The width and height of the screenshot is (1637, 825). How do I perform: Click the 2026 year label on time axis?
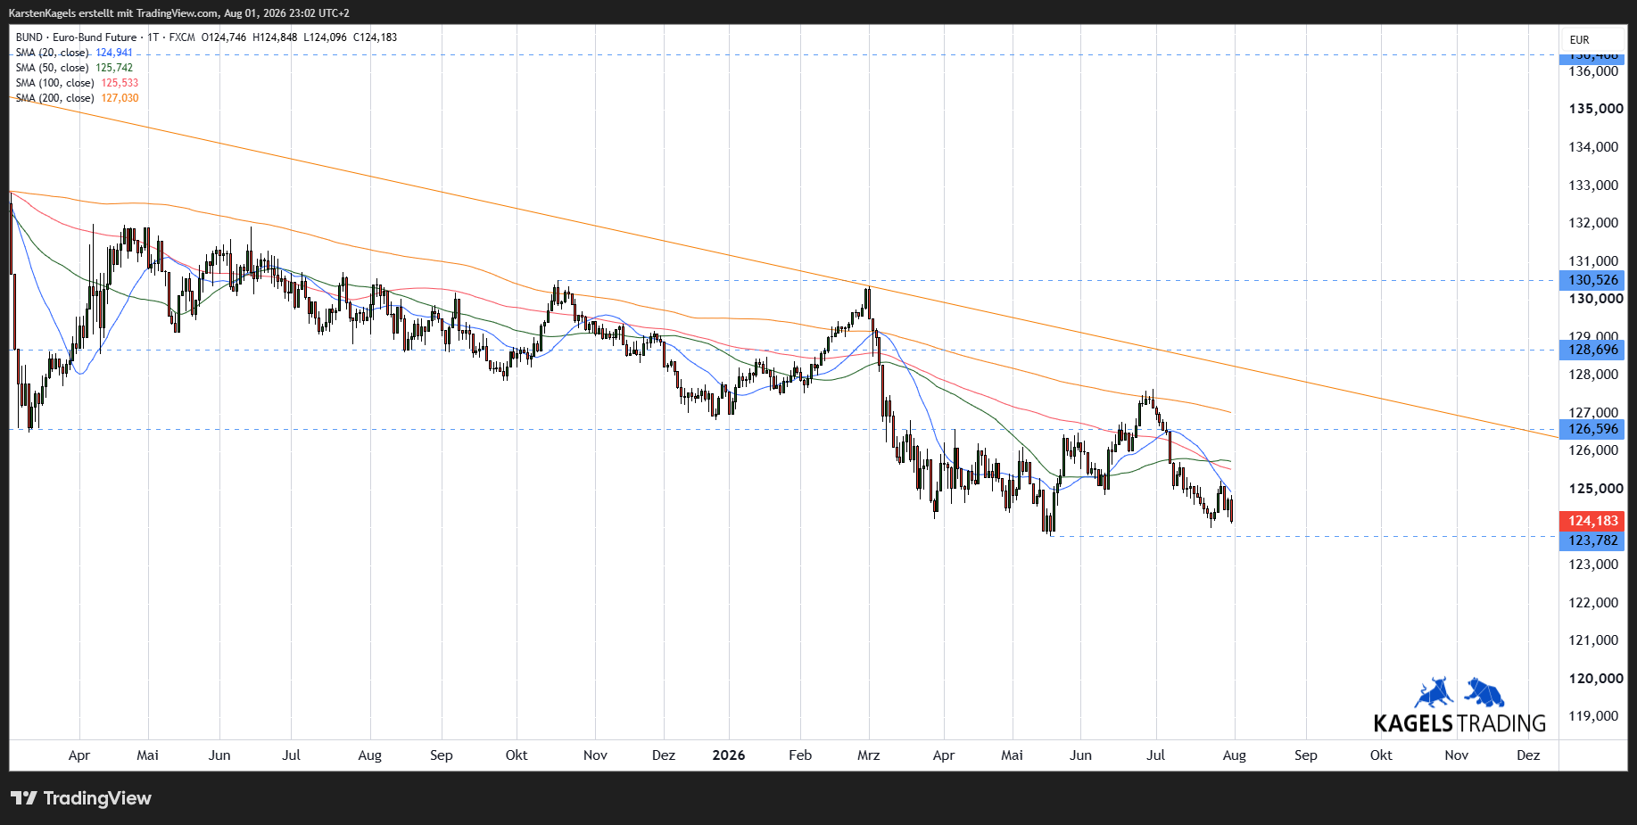(x=729, y=755)
